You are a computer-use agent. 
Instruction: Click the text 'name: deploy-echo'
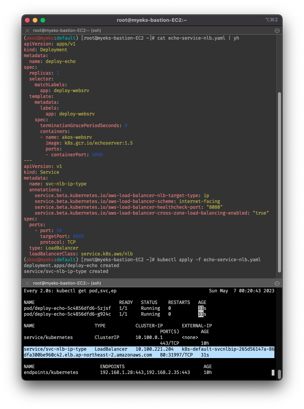click(x=52, y=61)
